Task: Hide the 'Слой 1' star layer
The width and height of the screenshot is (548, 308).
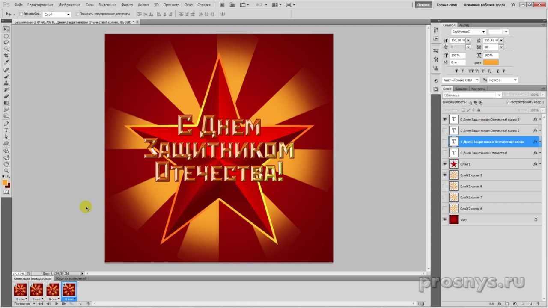Action: point(445,164)
